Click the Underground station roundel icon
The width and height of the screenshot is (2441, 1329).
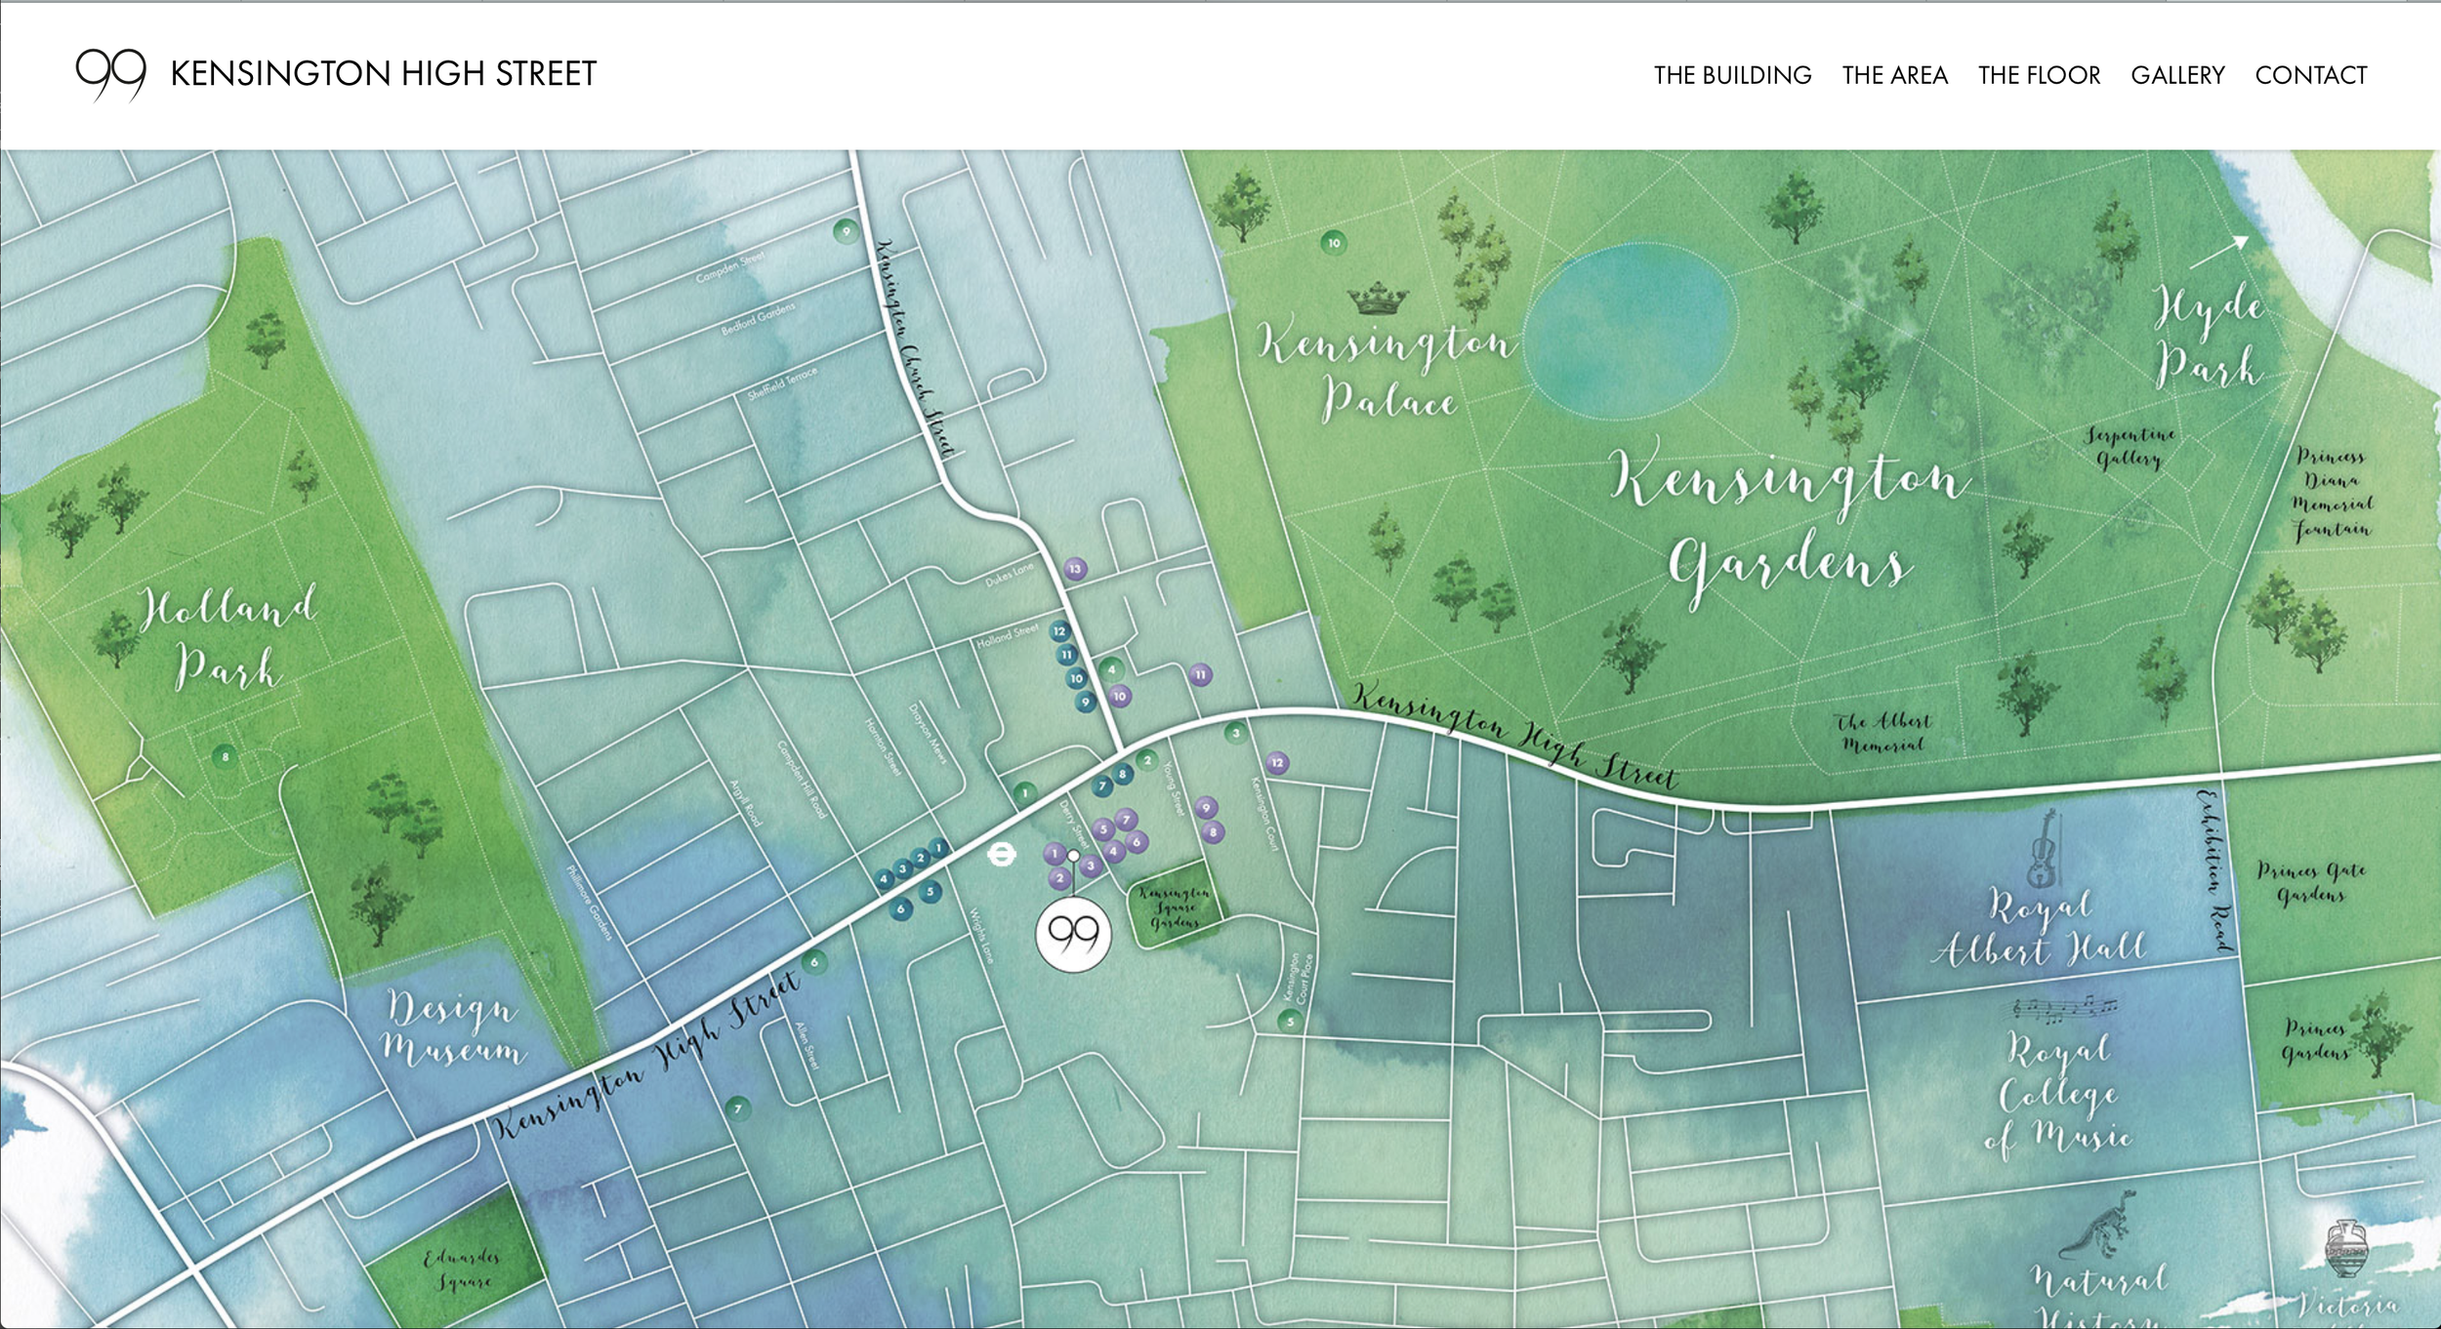point(1002,855)
